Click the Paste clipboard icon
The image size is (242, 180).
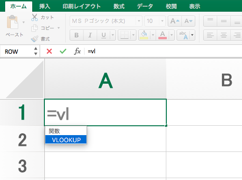pos(12,22)
